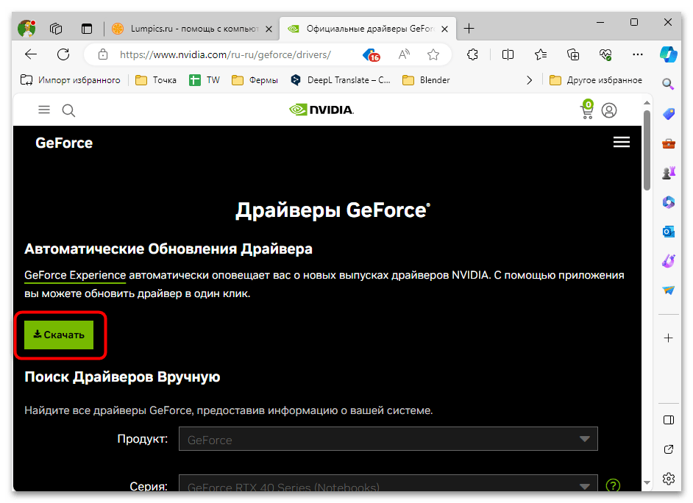693x503 pixels.
Task: Open Browser essentials heart icon
Action: click(x=605, y=54)
